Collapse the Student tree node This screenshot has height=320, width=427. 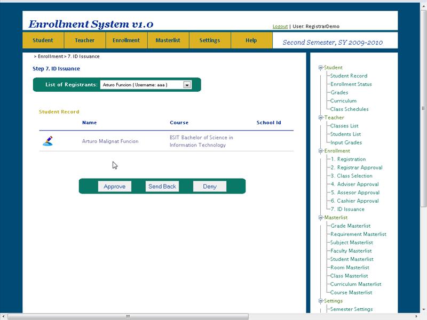point(320,68)
